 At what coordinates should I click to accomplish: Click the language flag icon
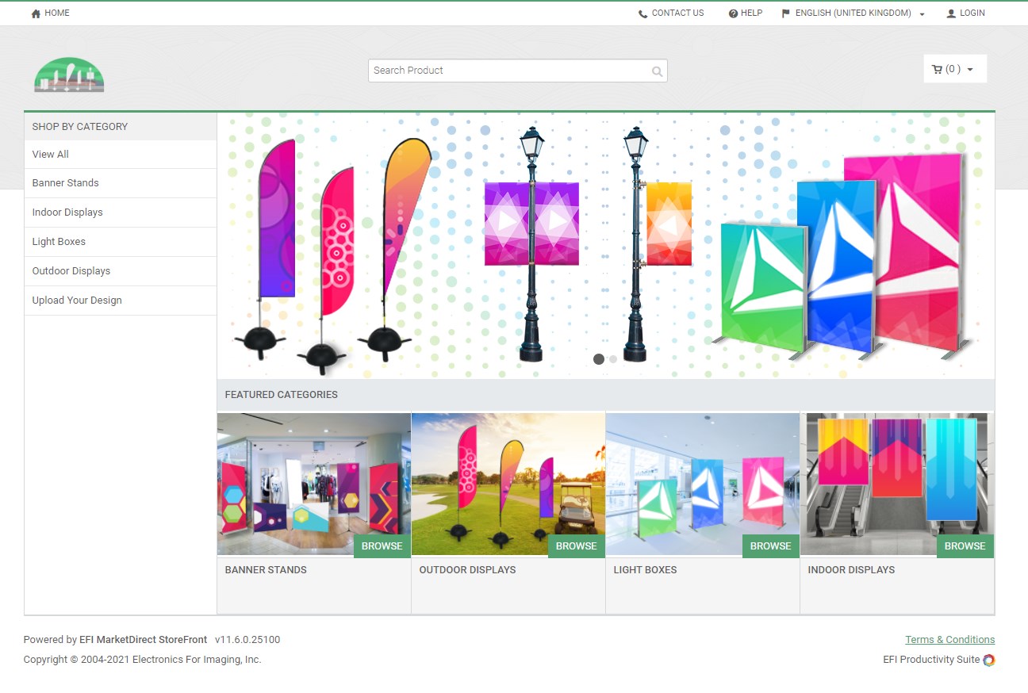(786, 13)
